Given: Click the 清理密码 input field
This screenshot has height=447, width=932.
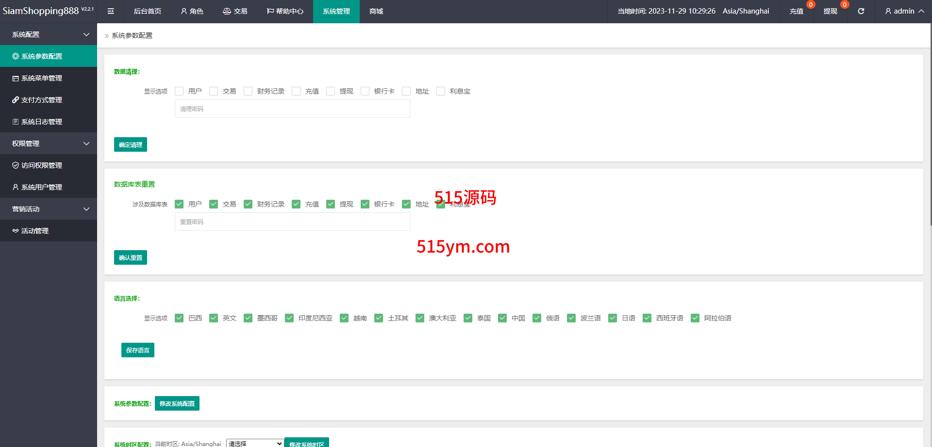Looking at the screenshot, I should (292, 109).
